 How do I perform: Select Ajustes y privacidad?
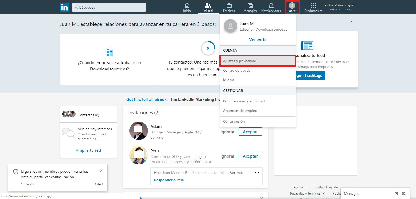tap(258, 61)
